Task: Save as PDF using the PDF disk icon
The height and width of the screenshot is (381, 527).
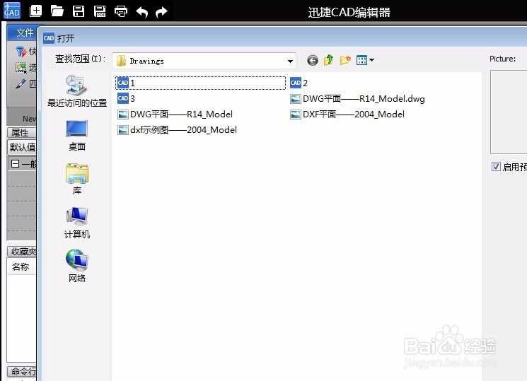Action: pos(100,11)
